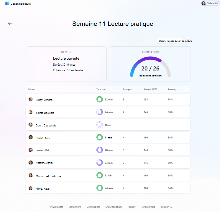Screen dimensions: 220x212
Task: Click the purple progress ring for Mccarthy, Ashley
Action: point(100,163)
